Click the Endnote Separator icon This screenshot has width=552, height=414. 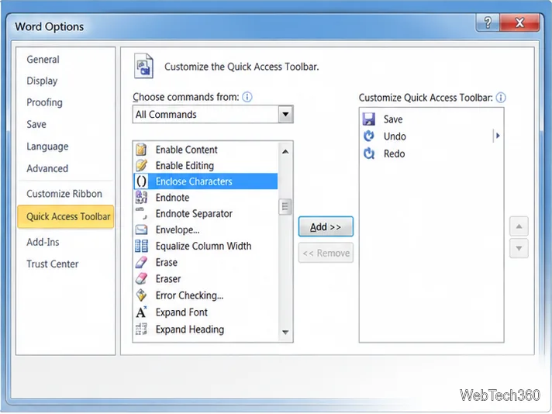[x=141, y=213]
